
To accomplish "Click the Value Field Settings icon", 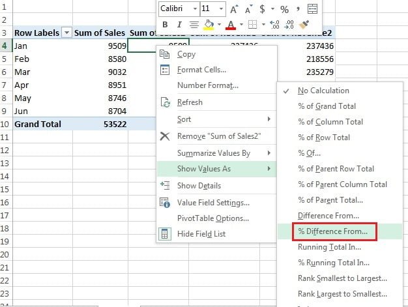I will tap(165, 203).
